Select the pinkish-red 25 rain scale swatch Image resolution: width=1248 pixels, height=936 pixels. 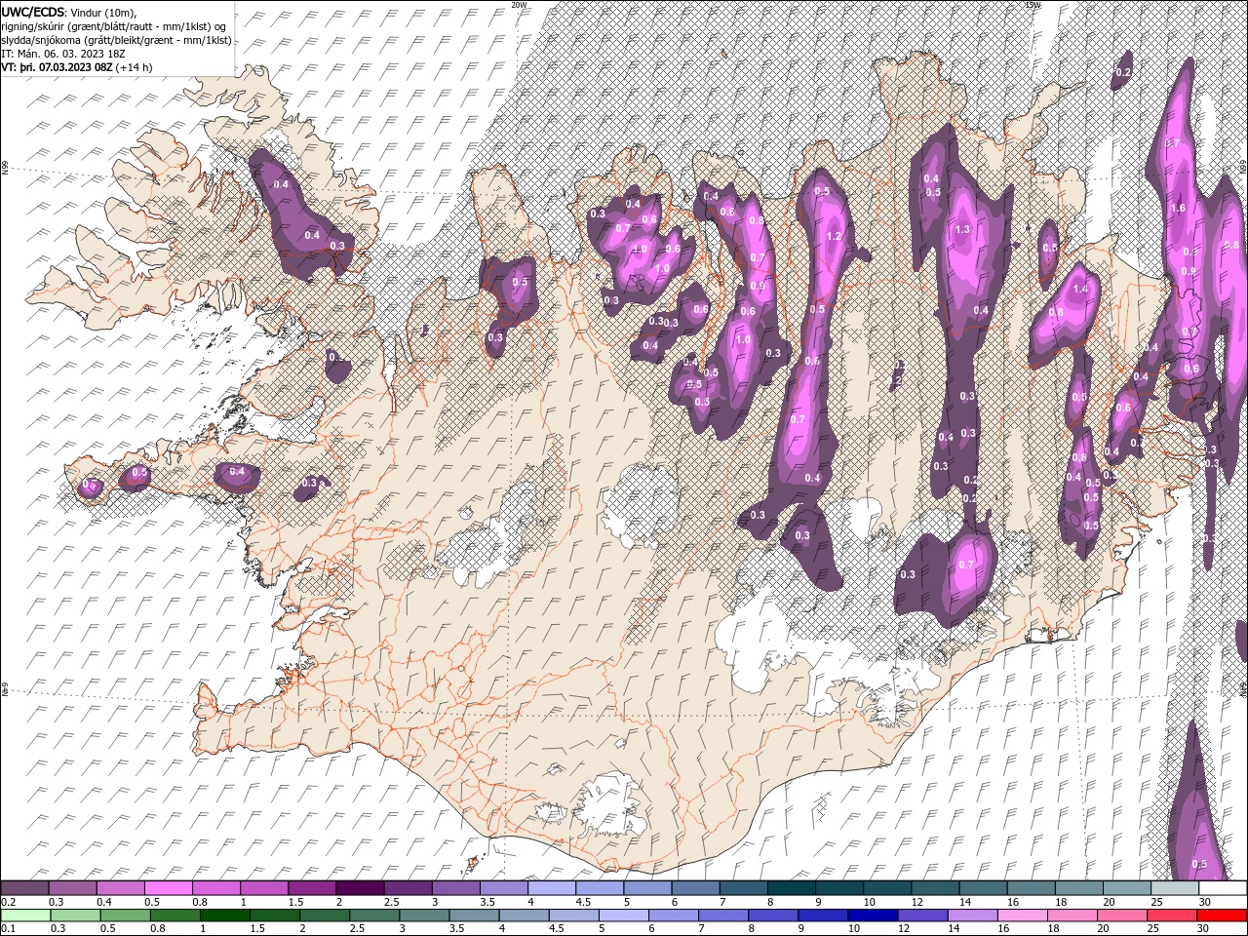[1172, 916]
